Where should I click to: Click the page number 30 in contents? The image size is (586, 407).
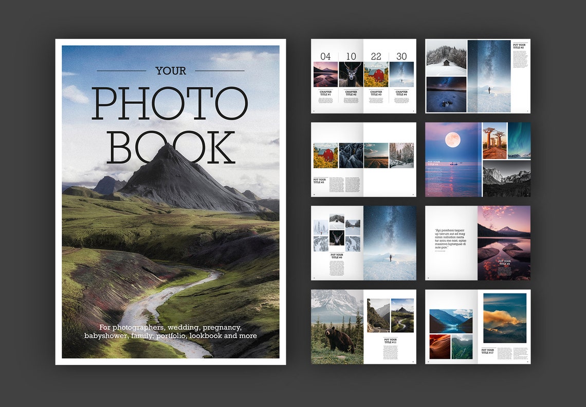click(401, 57)
